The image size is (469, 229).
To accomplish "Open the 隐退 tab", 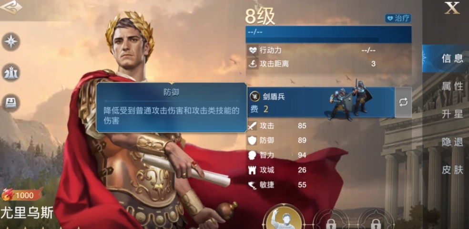I will tap(452, 142).
